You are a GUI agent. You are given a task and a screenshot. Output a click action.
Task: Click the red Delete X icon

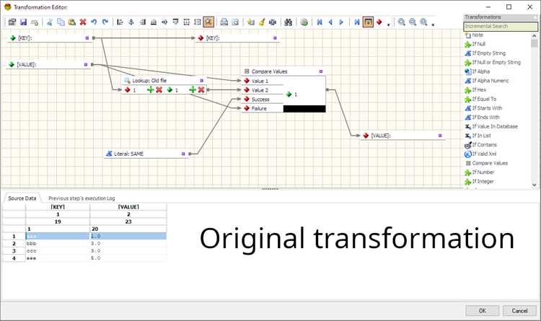(83, 22)
